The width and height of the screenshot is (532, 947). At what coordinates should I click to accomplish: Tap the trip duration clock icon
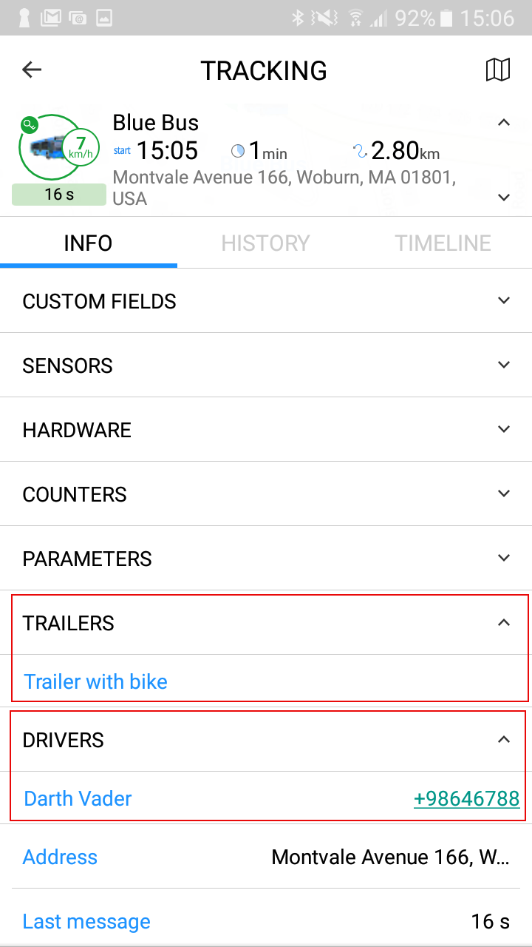[238, 150]
